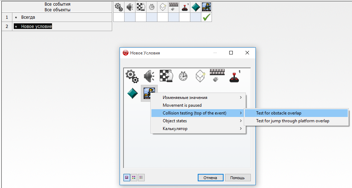Pick the Timer clock icon in the dialog
The height and width of the screenshot is (188, 352).
[x=183, y=76]
